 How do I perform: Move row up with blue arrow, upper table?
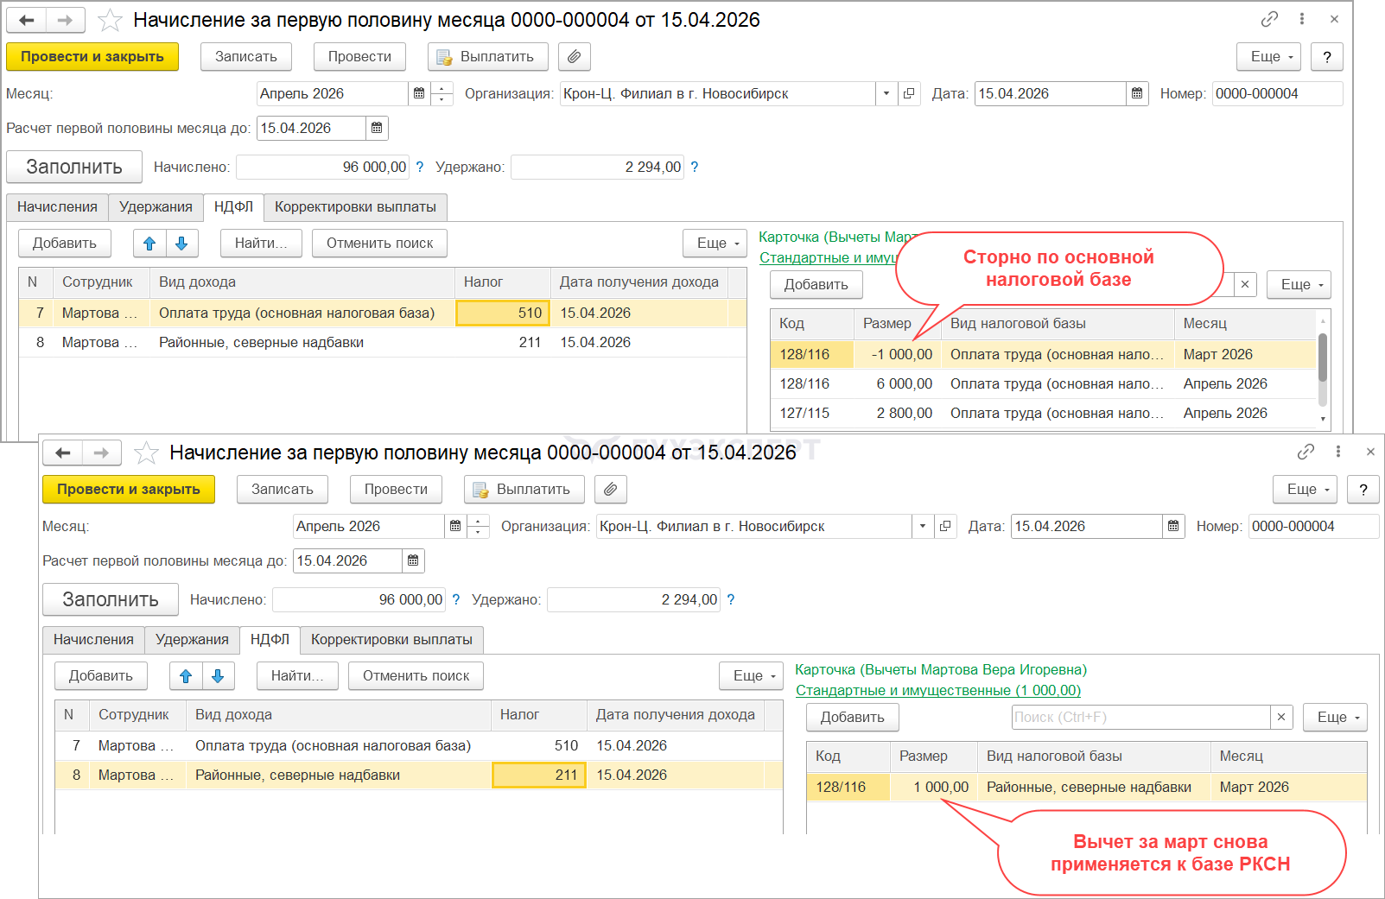coord(149,244)
